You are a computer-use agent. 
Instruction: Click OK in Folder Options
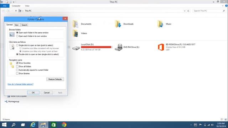(x=33, y=92)
